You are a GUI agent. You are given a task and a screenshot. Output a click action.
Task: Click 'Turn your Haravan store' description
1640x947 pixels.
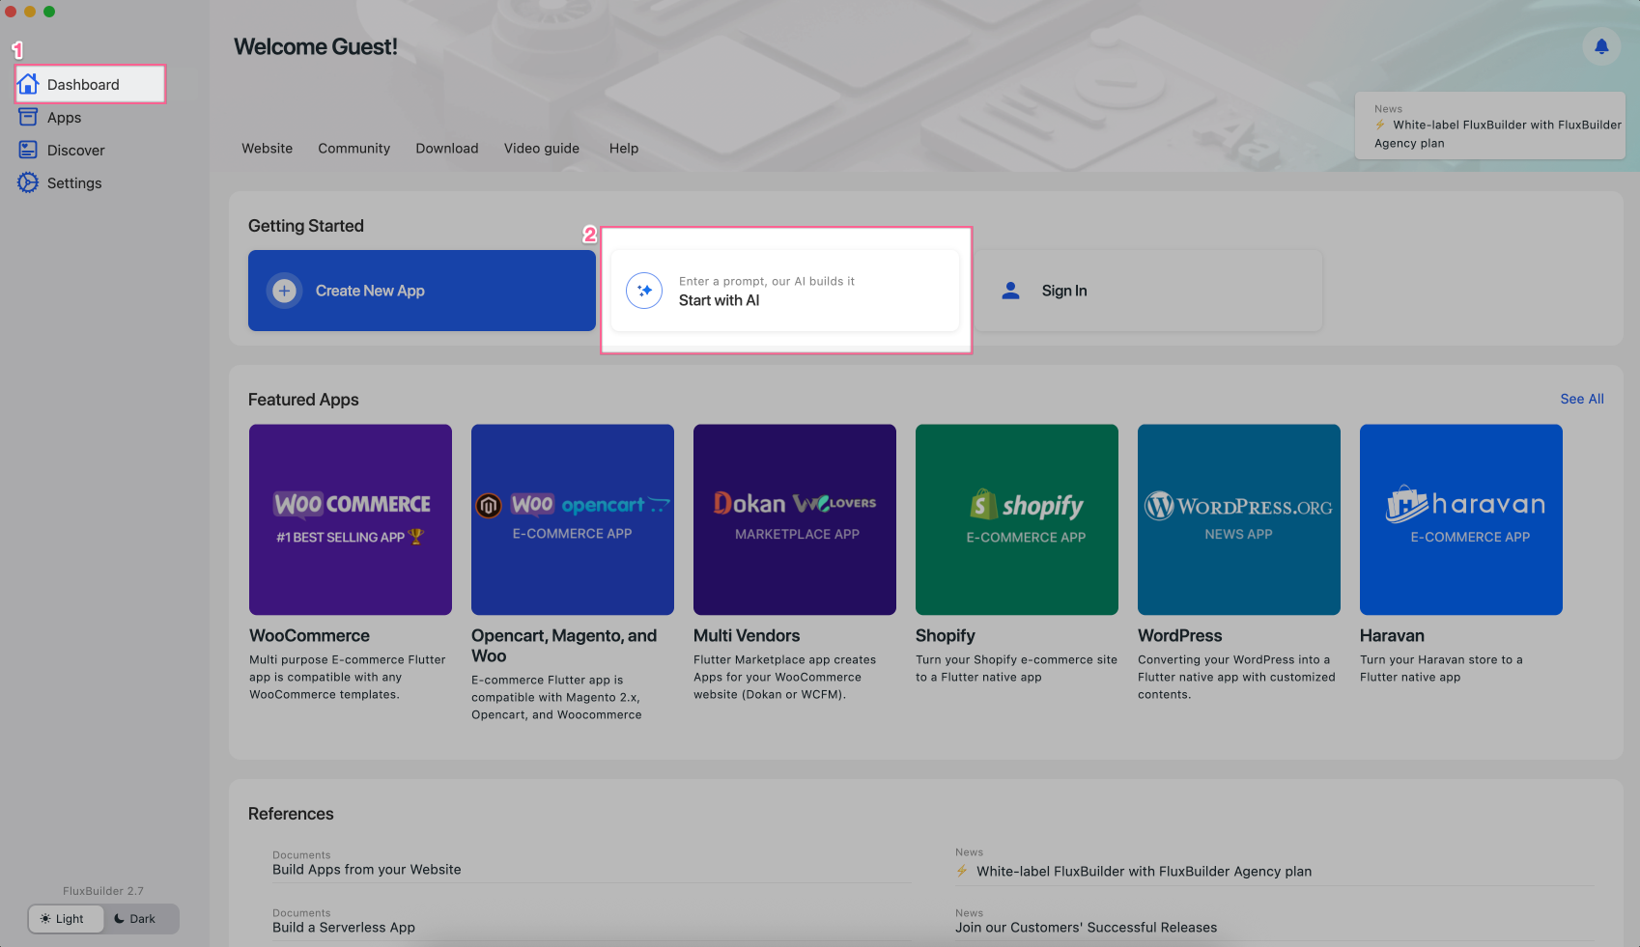(1441, 669)
